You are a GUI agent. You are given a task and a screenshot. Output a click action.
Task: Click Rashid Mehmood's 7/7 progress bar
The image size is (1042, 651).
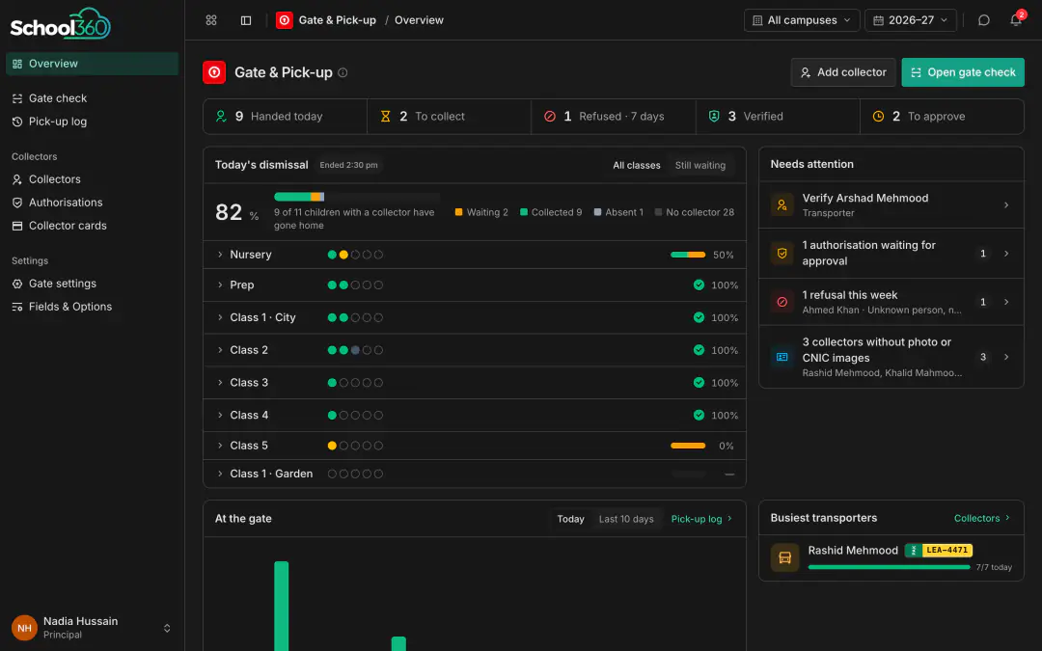tap(890, 567)
